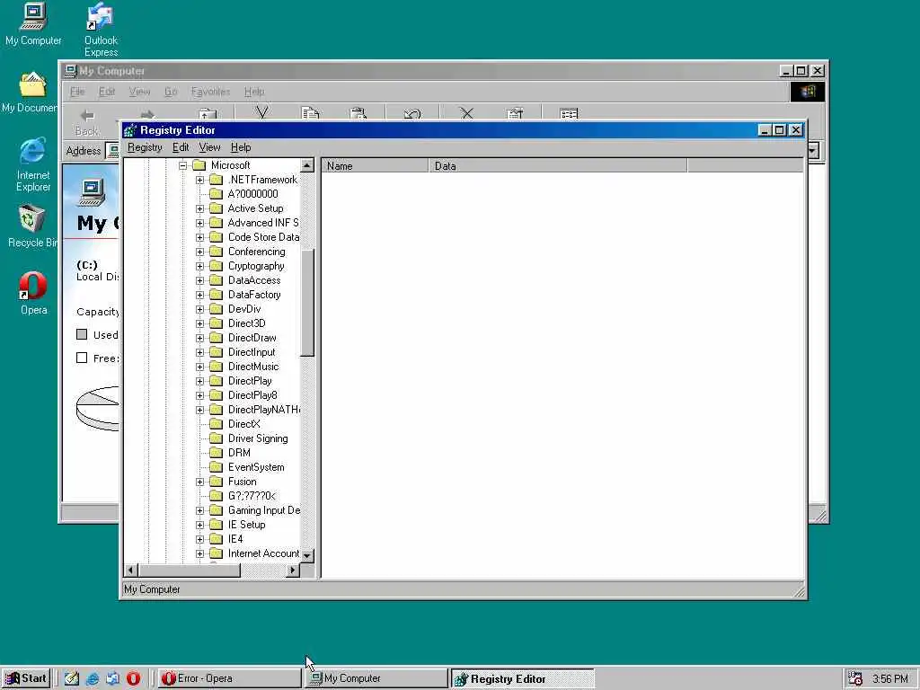Click the DevDiv key folder icon
The height and width of the screenshot is (690, 920).
coord(216,309)
